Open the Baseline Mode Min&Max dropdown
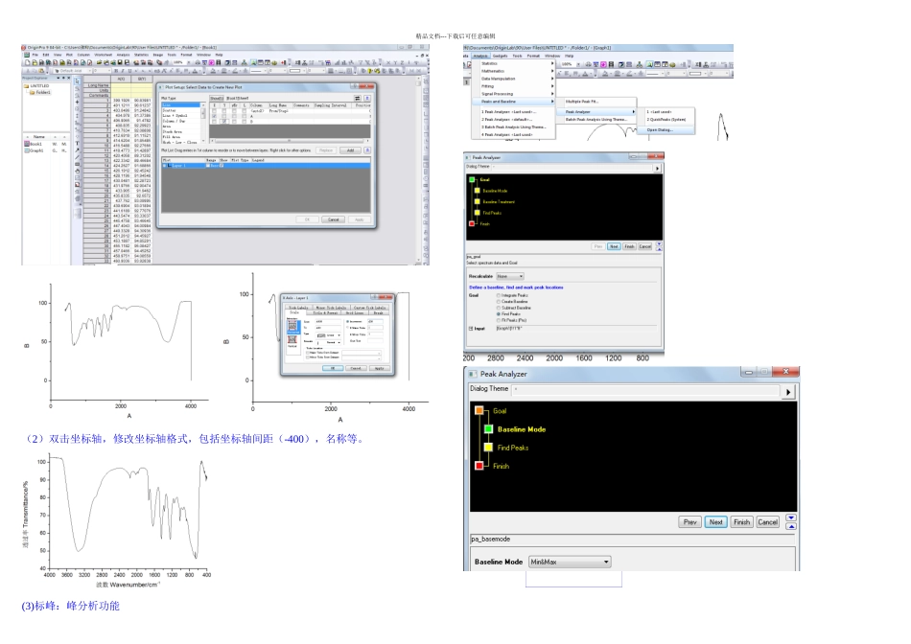Image resolution: width=911 pixels, height=644 pixels. click(x=569, y=562)
